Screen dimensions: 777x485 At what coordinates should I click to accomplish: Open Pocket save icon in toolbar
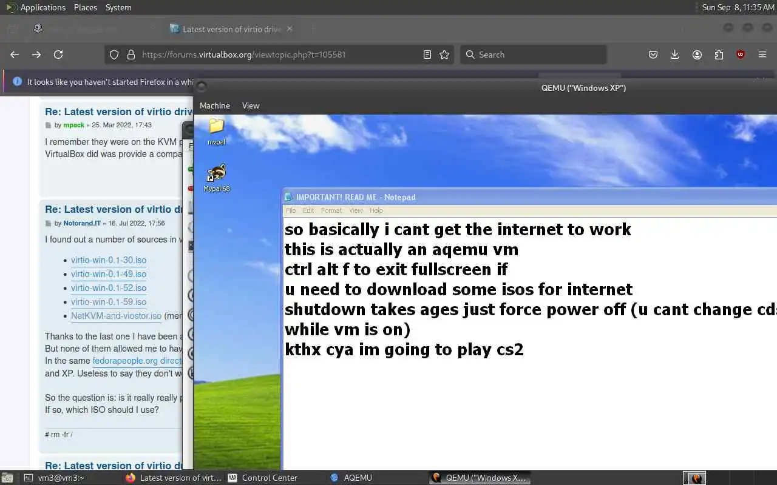point(653,55)
